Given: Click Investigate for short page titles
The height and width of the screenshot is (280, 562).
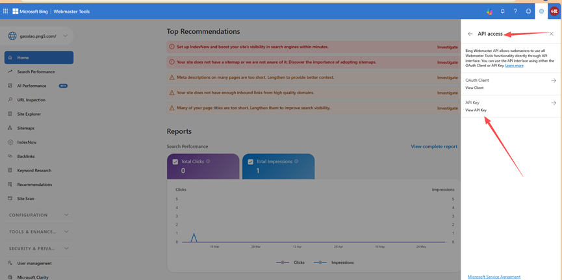Looking at the screenshot, I should (x=447, y=108).
